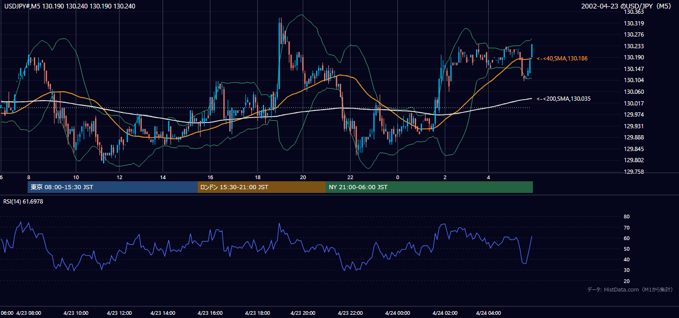
Task: Click price axis value 129.974
Action: tap(633, 114)
